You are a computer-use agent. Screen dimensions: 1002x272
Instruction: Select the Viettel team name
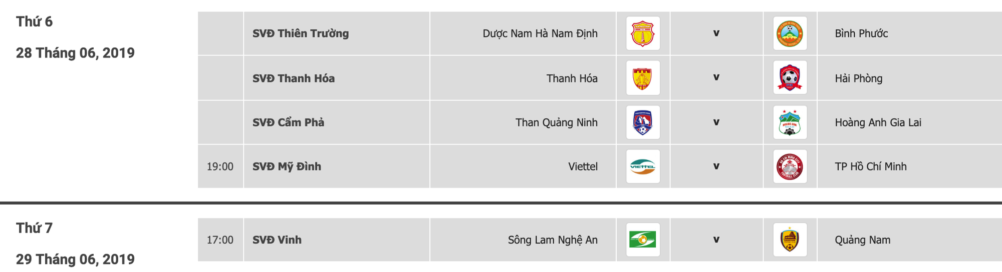pos(583,166)
